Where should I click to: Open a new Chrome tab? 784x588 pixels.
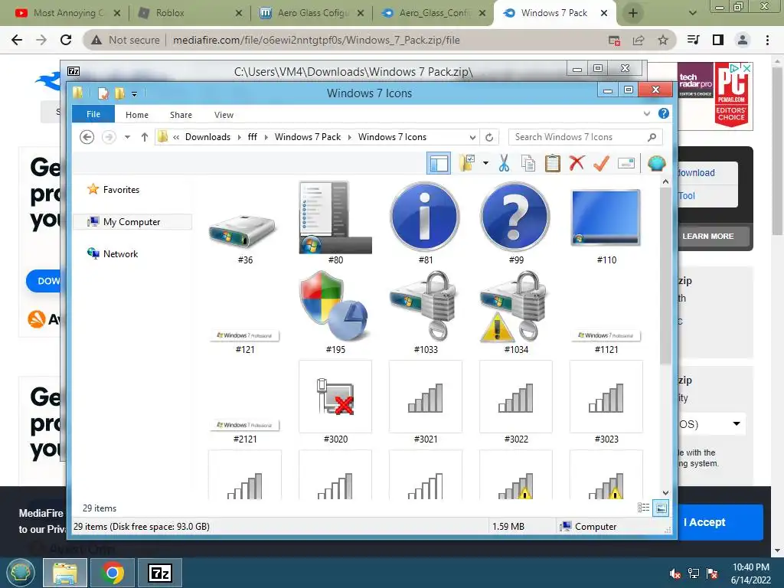click(x=632, y=13)
